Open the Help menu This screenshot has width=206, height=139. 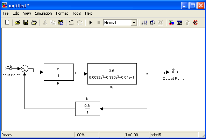coord(89,13)
